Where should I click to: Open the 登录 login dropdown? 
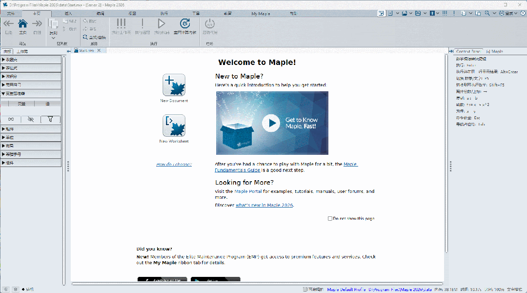point(508,13)
